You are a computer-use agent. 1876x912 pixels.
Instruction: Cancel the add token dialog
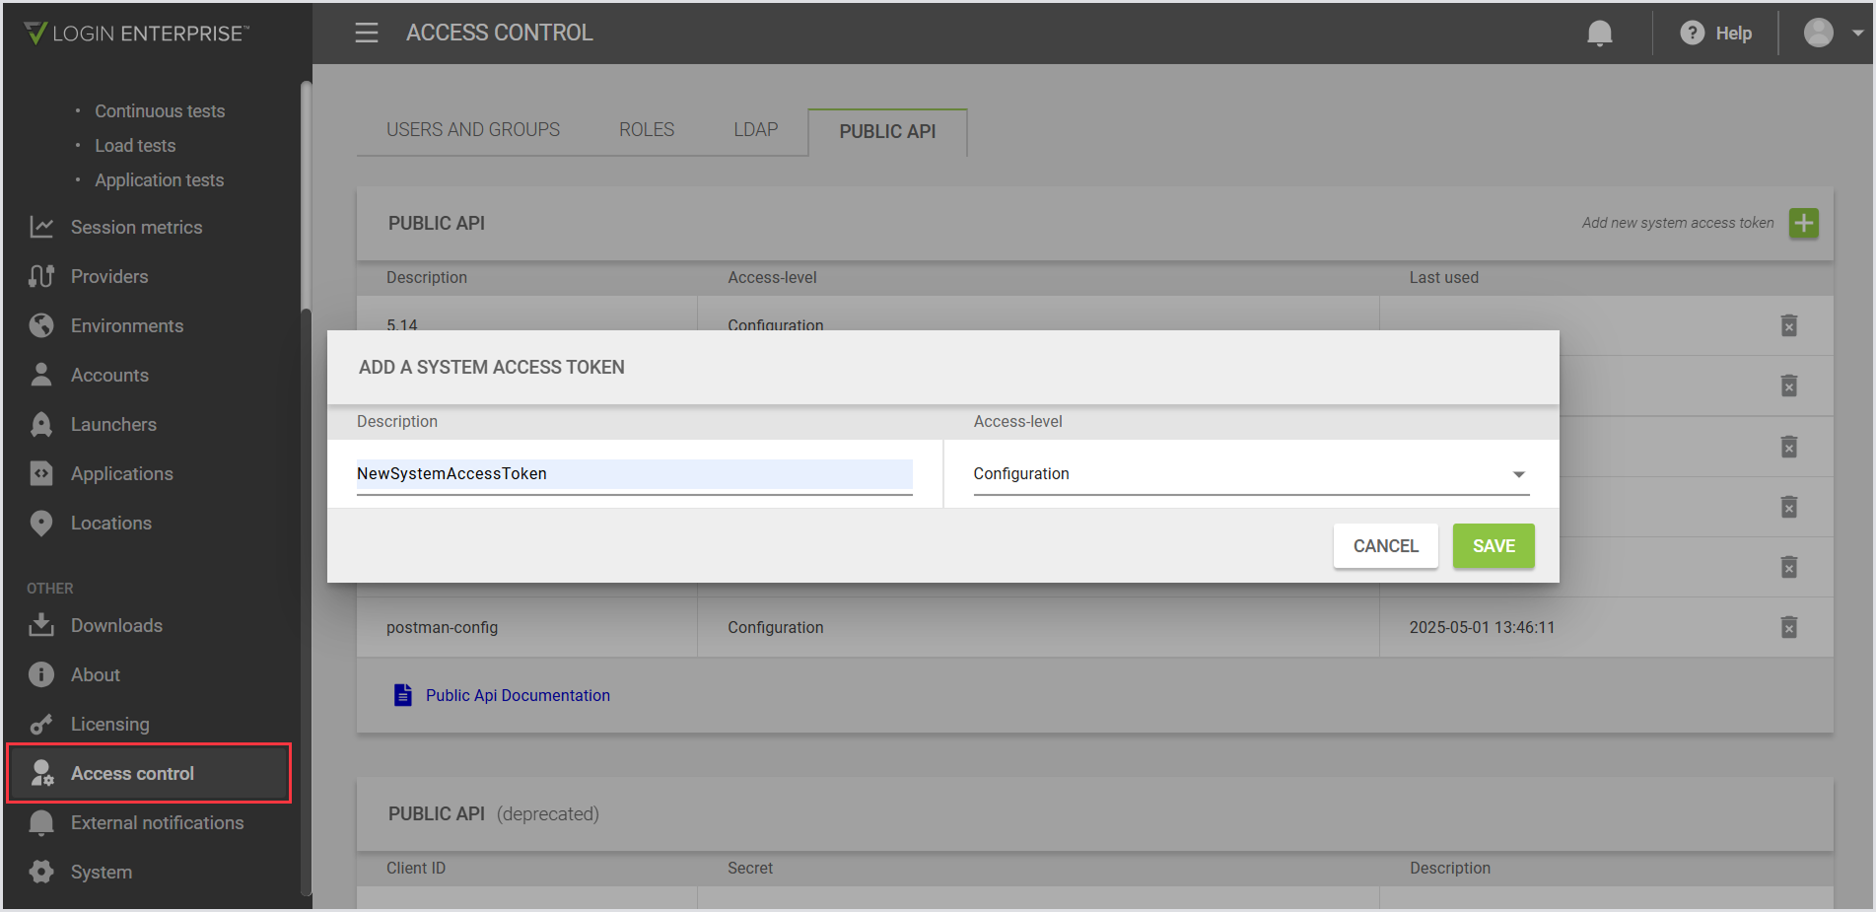(x=1385, y=546)
